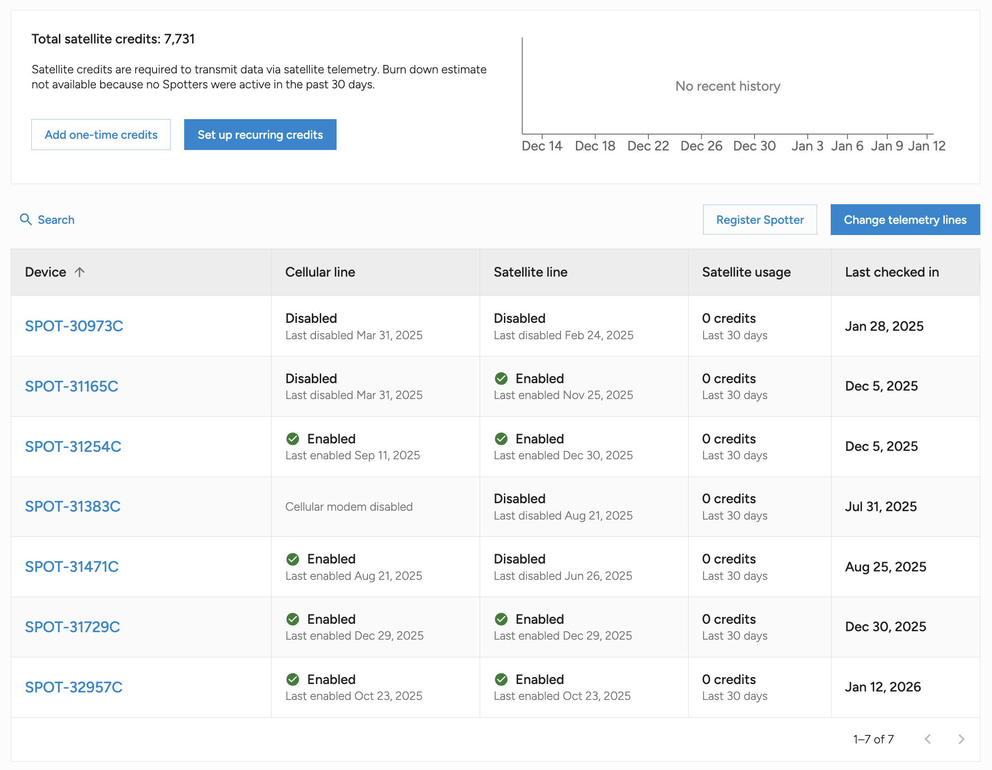Open device SPOT-31383C link

click(x=72, y=506)
